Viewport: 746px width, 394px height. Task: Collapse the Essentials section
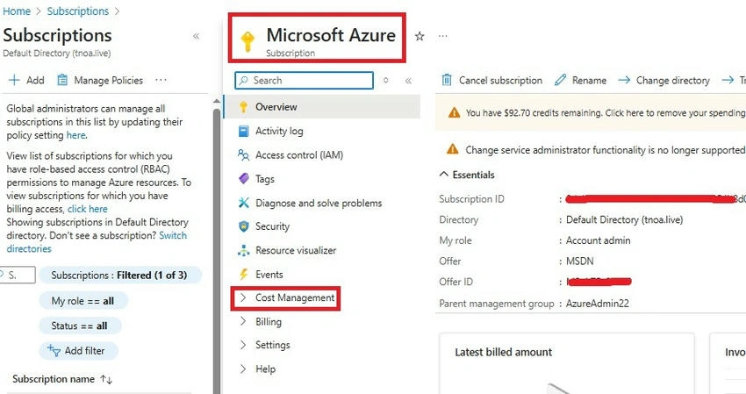pos(443,175)
